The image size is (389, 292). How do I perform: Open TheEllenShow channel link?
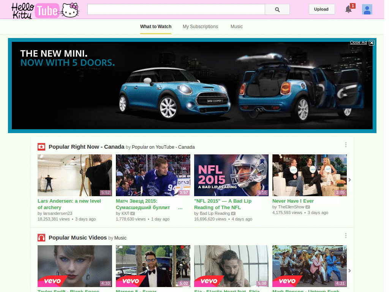291,207
